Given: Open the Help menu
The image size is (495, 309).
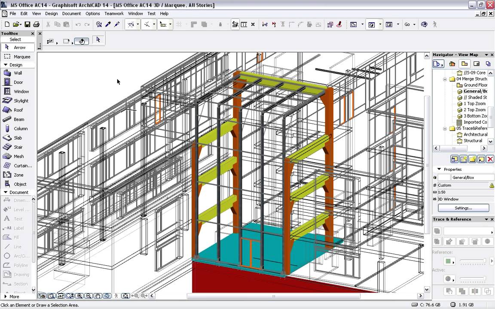Looking at the screenshot, I should pyautogui.click(x=164, y=14).
